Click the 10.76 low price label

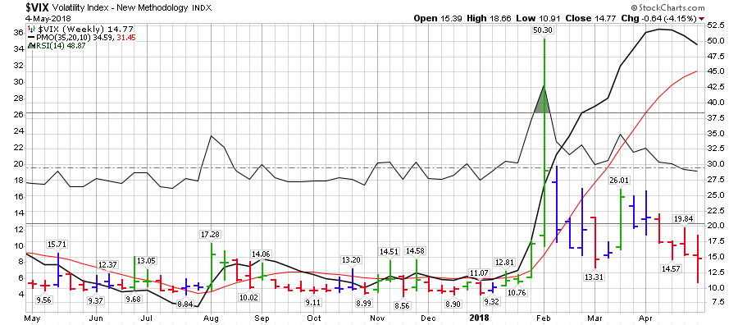[517, 292]
